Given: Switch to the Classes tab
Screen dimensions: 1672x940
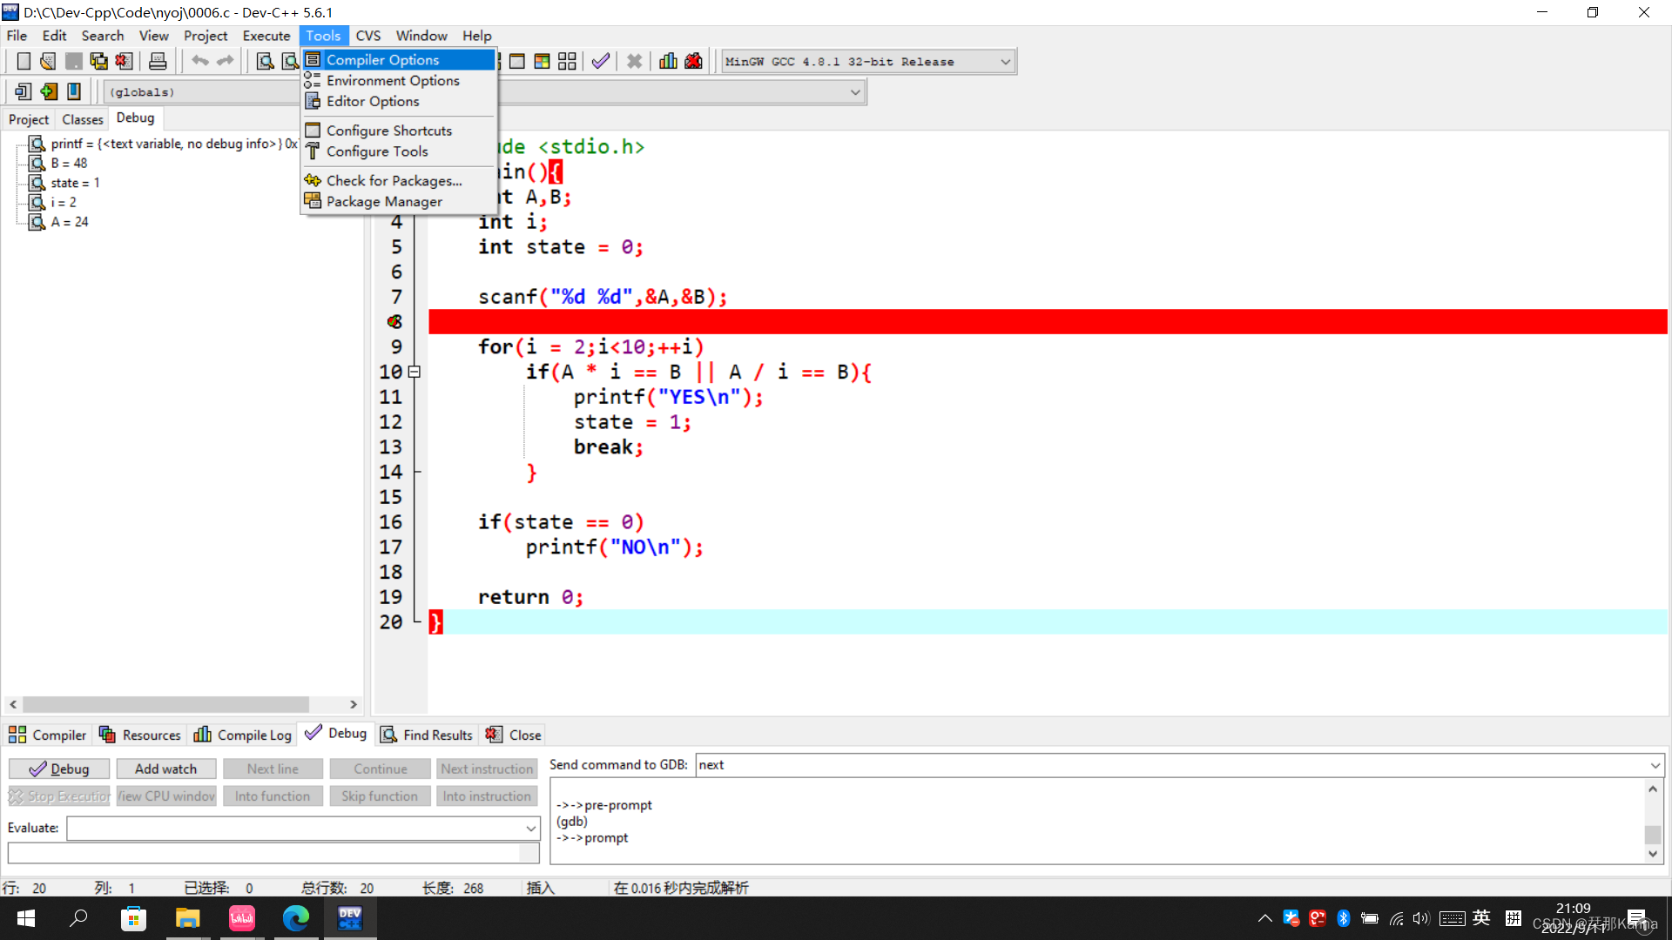Looking at the screenshot, I should (82, 119).
